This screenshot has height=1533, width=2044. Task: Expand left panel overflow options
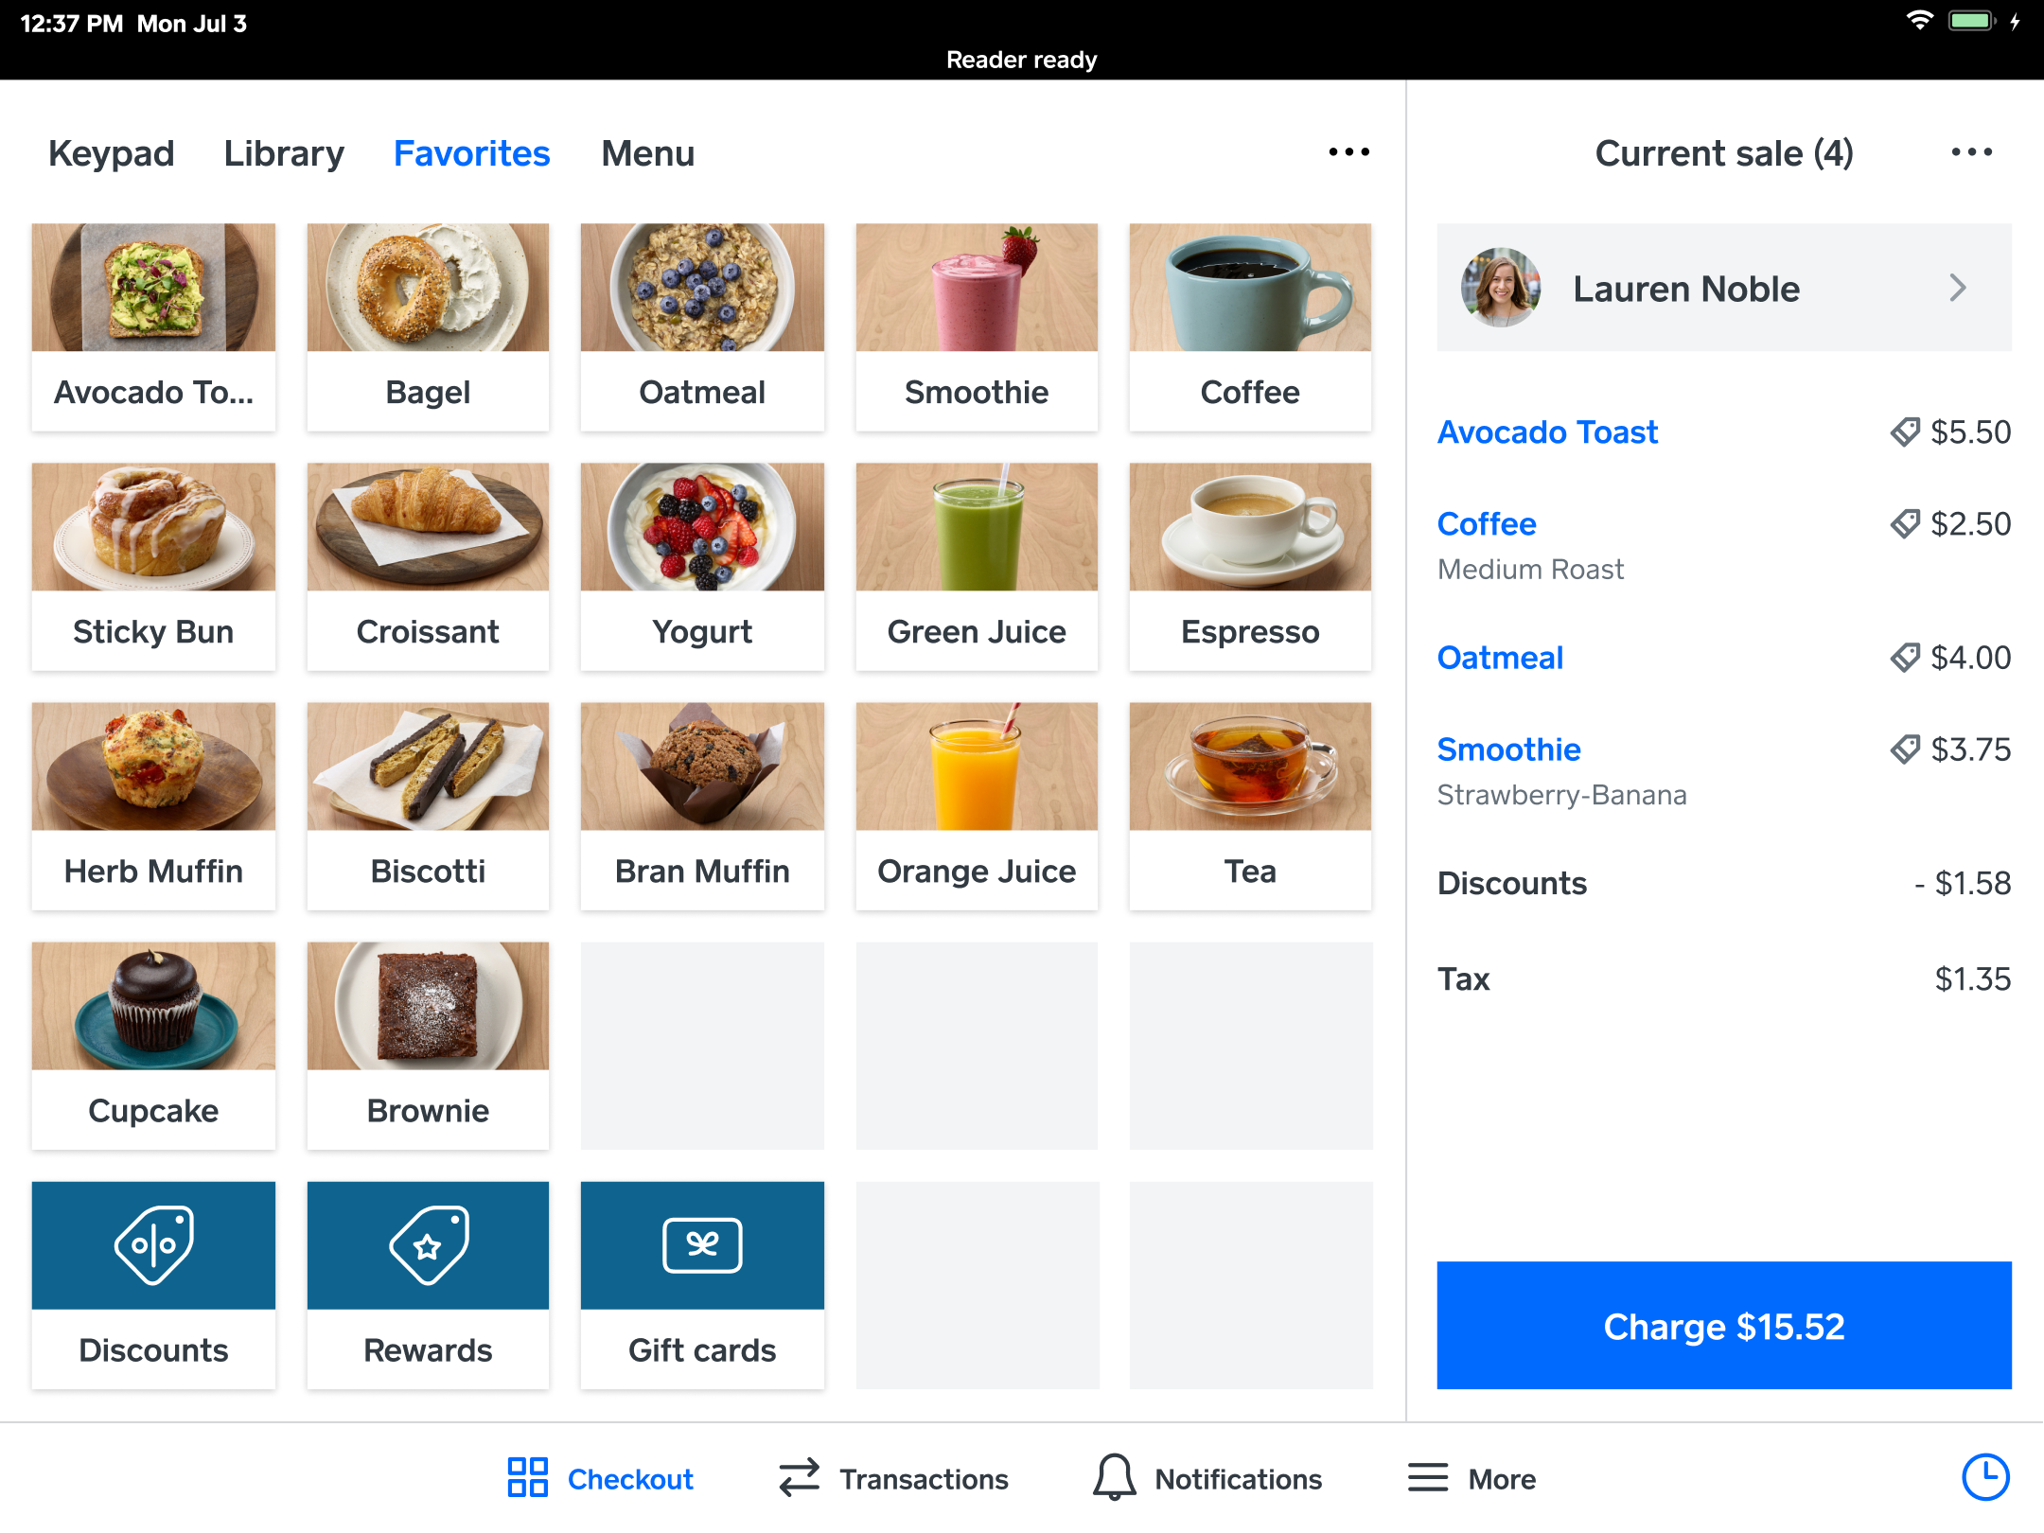pyautogui.click(x=1348, y=151)
